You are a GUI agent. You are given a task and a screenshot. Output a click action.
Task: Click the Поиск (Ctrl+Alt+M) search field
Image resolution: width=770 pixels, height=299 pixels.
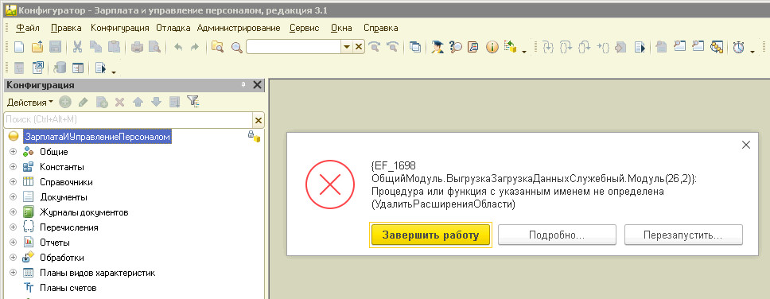click(128, 120)
